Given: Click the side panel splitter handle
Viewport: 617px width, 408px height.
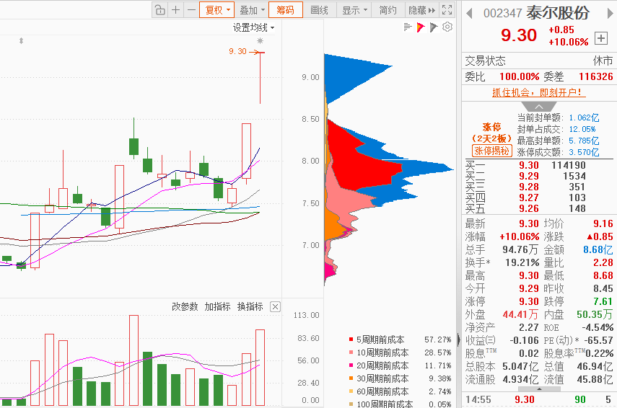Looking at the screenshot, I should click(x=459, y=340).
